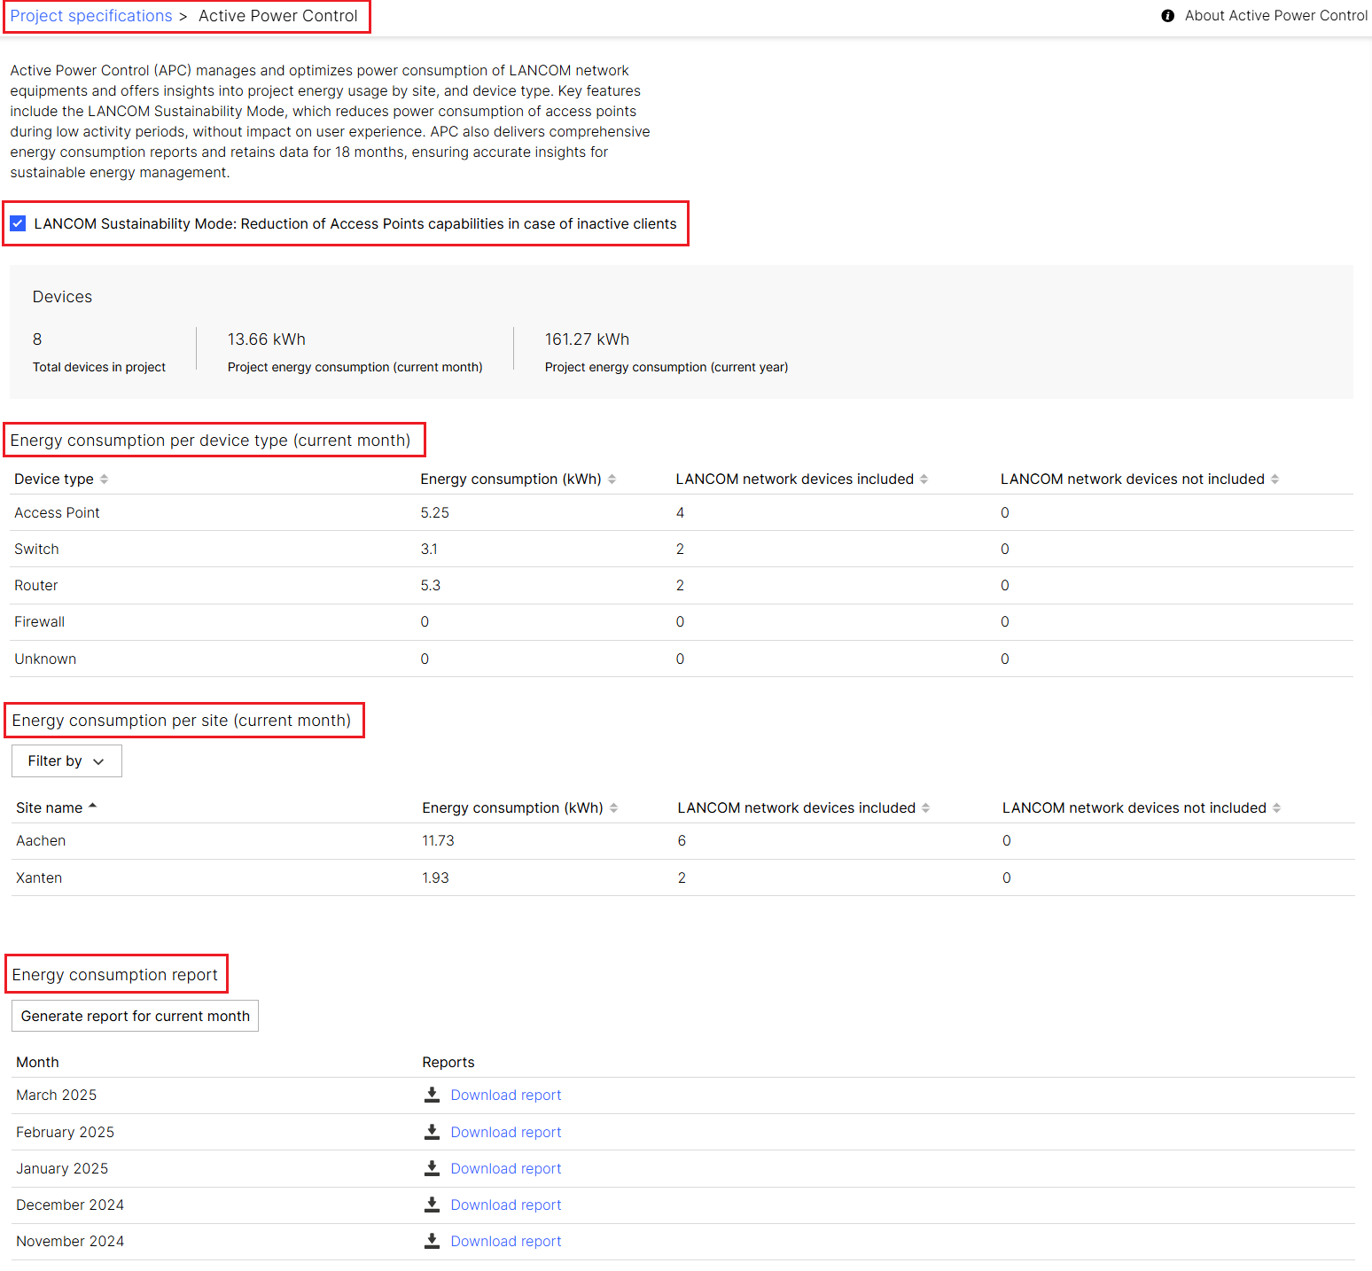This screenshot has height=1271, width=1372.
Task: Click download icon for December 2024 report
Action: [x=432, y=1205]
